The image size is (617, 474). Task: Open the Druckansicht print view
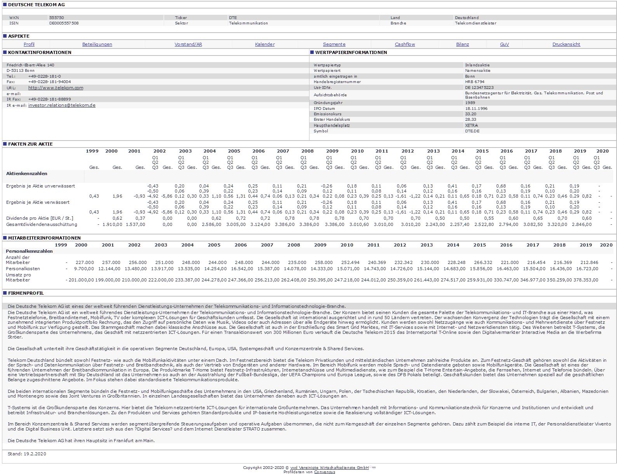pyautogui.click(x=566, y=44)
